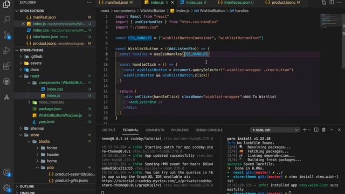Split the editor to the right
This screenshot has width=345, height=194.
point(332,2)
